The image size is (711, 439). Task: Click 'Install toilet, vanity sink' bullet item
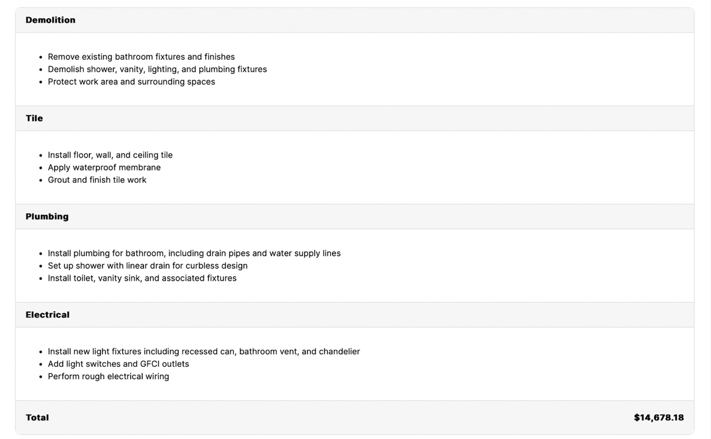pos(142,278)
